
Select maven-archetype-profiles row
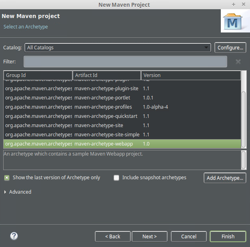[122, 107]
